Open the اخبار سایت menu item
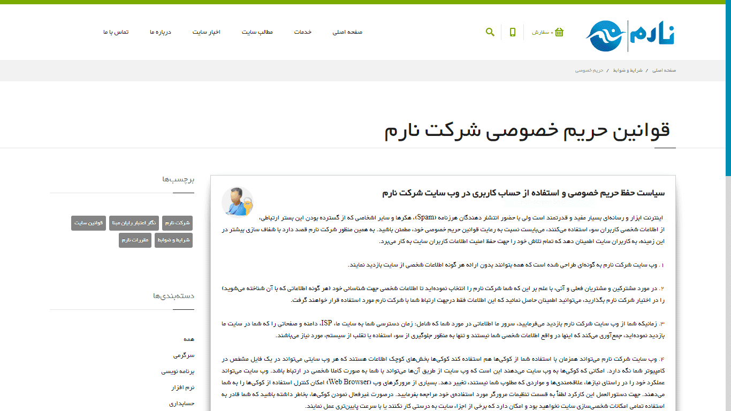This screenshot has height=411, width=731. (207, 32)
